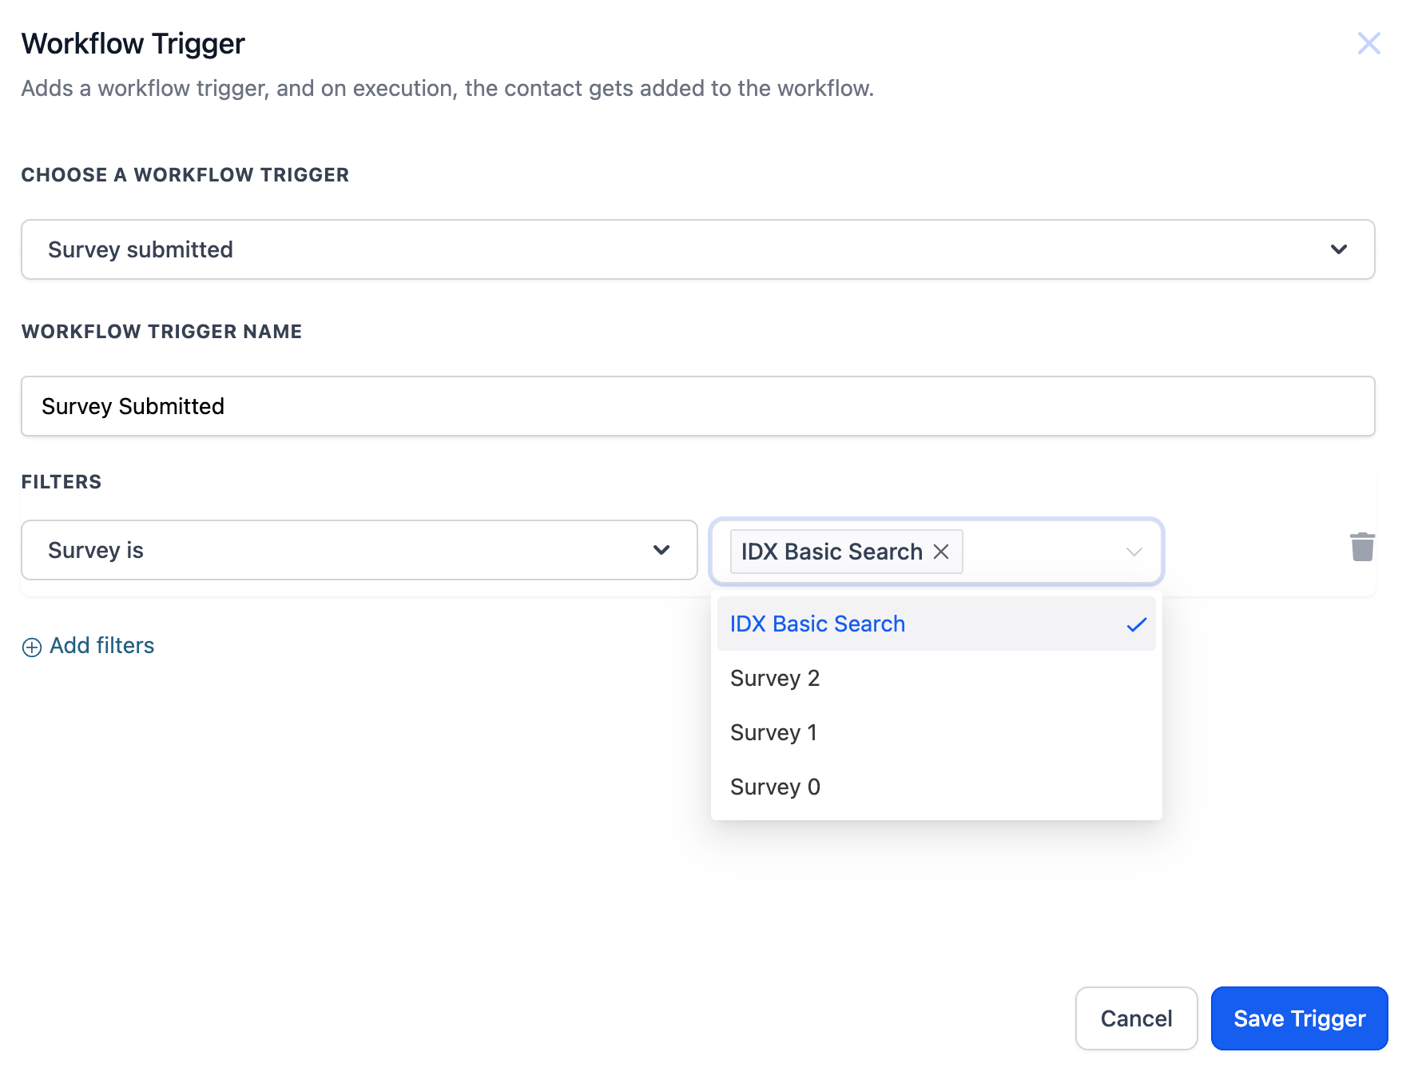Remove the IDX Basic Search tag
1406x1068 pixels.
[941, 552]
